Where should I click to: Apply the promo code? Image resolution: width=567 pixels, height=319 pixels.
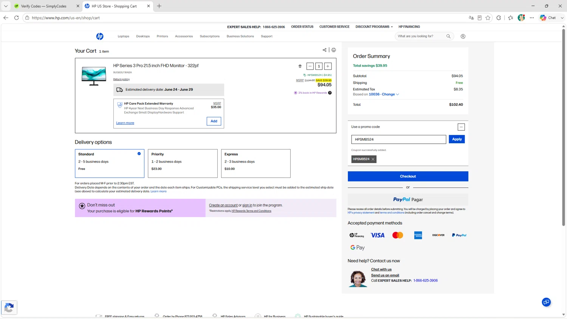point(457,139)
